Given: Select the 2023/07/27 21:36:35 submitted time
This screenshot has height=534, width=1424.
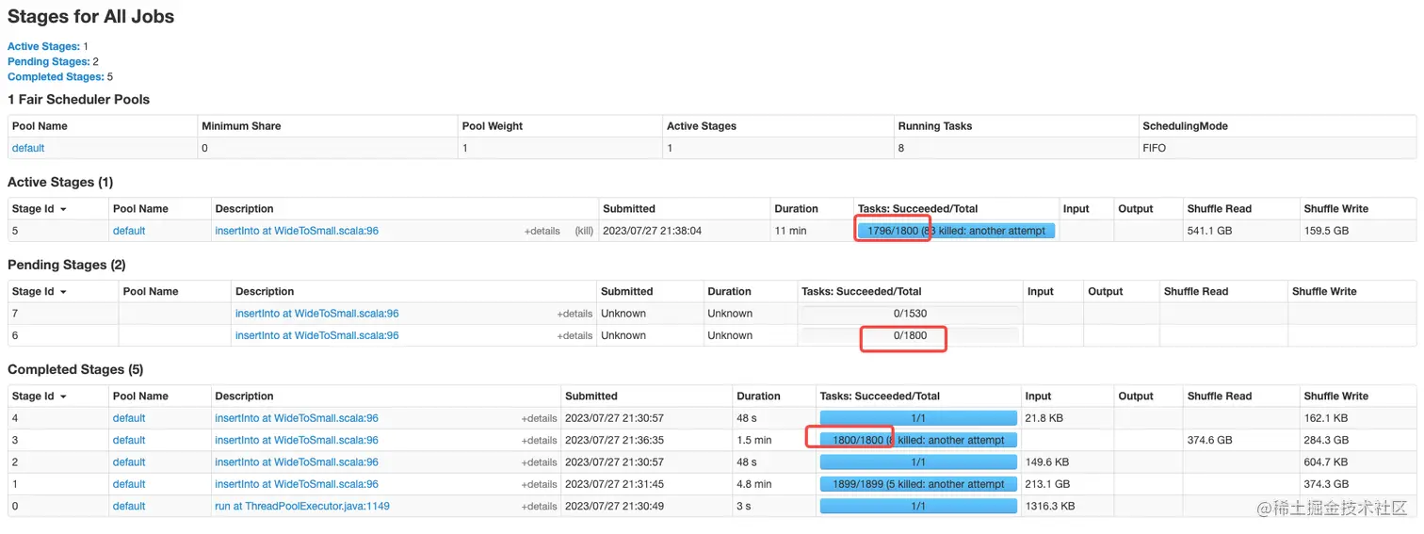Looking at the screenshot, I should point(614,440).
